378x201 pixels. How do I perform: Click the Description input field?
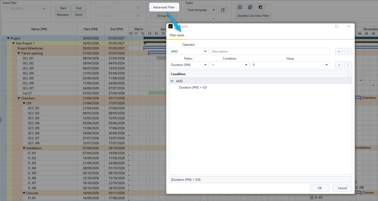pyautogui.click(x=269, y=51)
